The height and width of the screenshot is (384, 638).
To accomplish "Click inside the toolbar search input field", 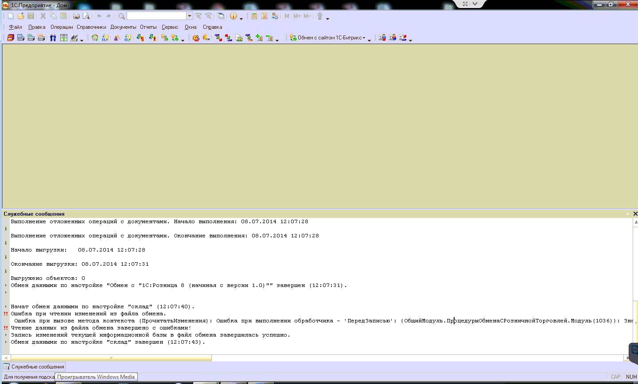I will (x=156, y=16).
